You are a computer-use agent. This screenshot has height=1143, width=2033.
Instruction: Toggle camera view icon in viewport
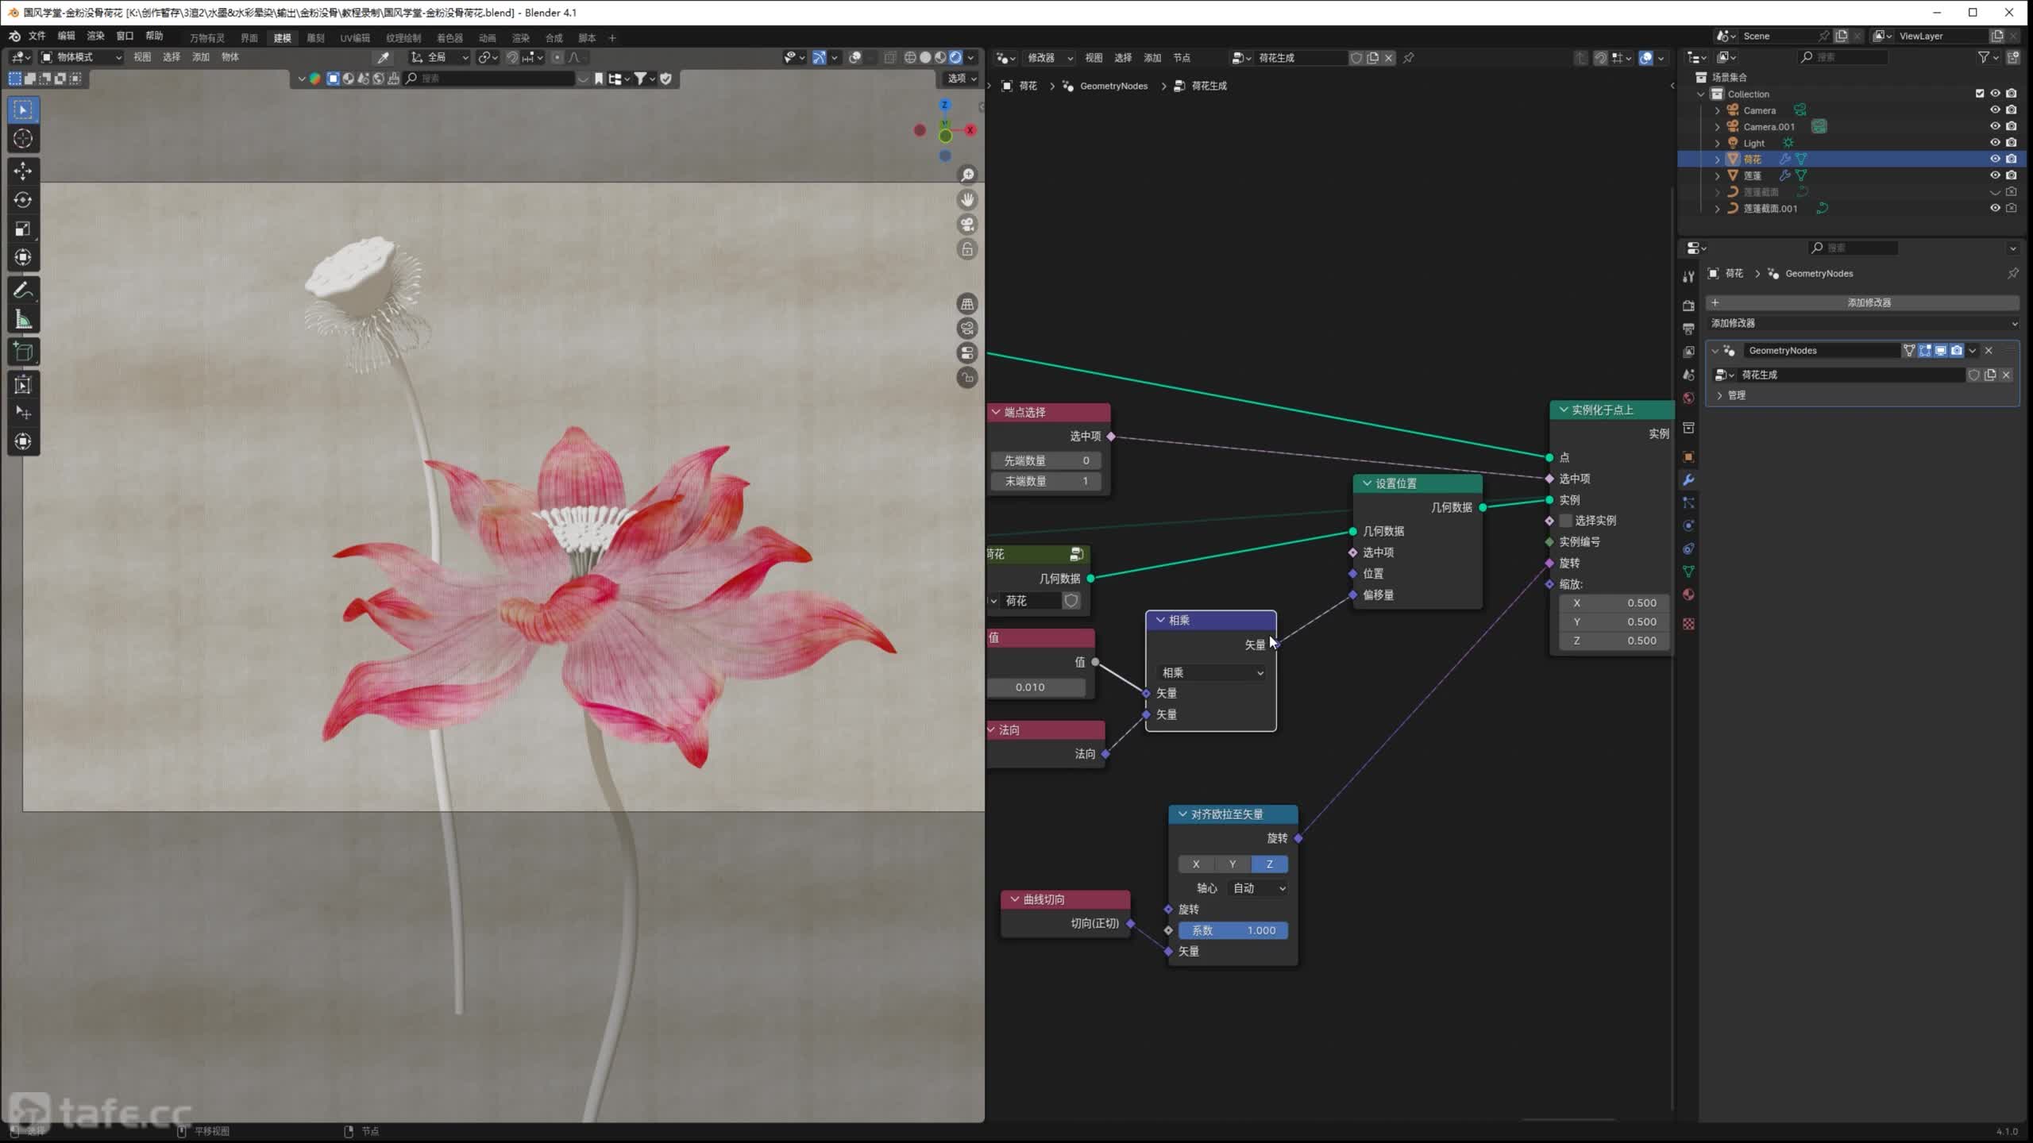pos(967,225)
